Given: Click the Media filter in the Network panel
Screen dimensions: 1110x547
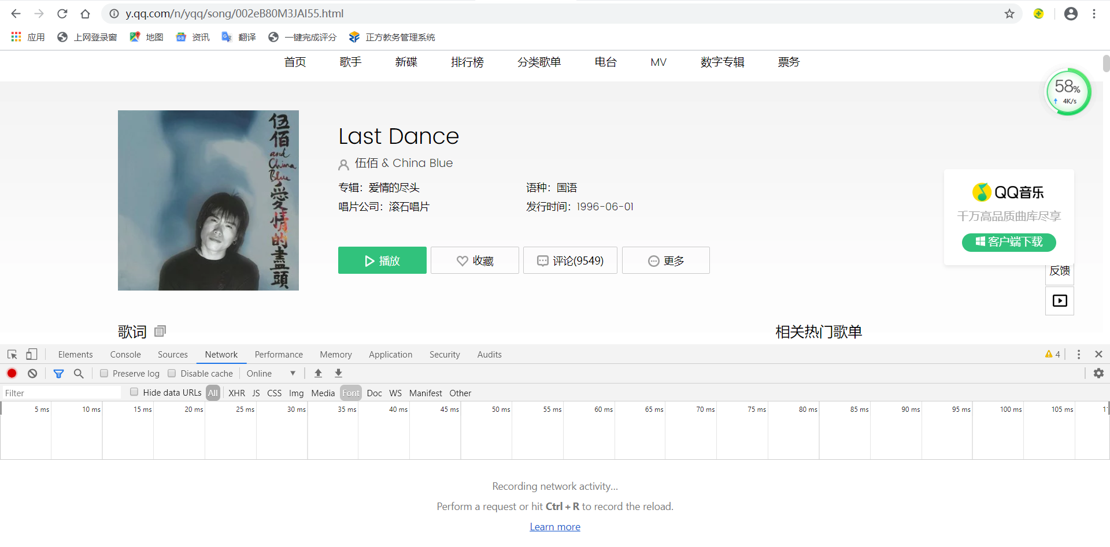Looking at the screenshot, I should click(323, 393).
